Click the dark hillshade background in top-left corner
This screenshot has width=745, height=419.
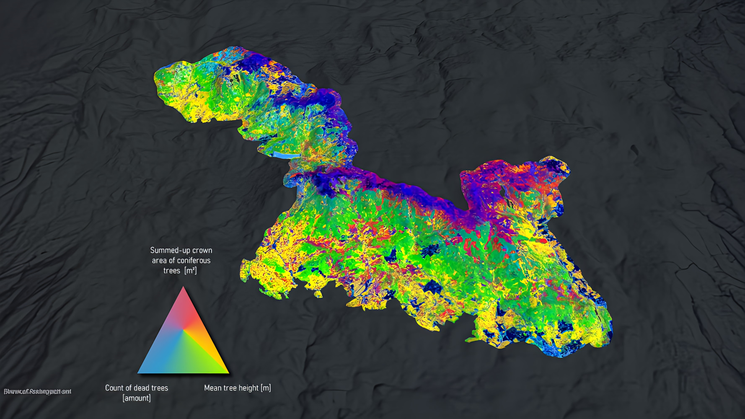tap(50, 42)
